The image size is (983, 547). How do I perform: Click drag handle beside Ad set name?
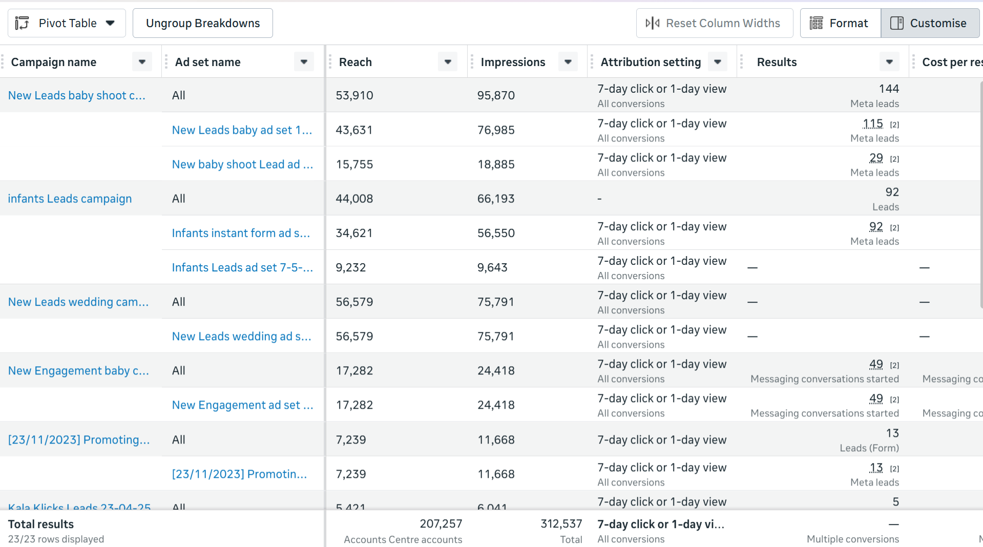[166, 62]
